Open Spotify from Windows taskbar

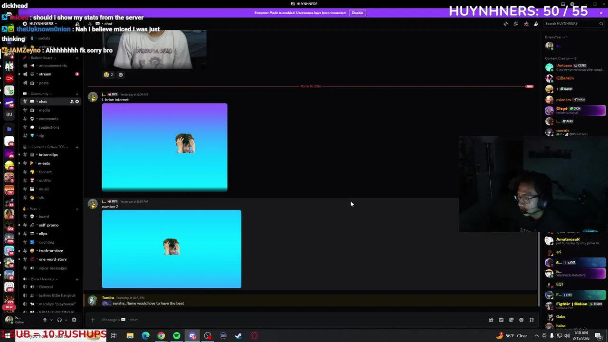coord(177,336)
